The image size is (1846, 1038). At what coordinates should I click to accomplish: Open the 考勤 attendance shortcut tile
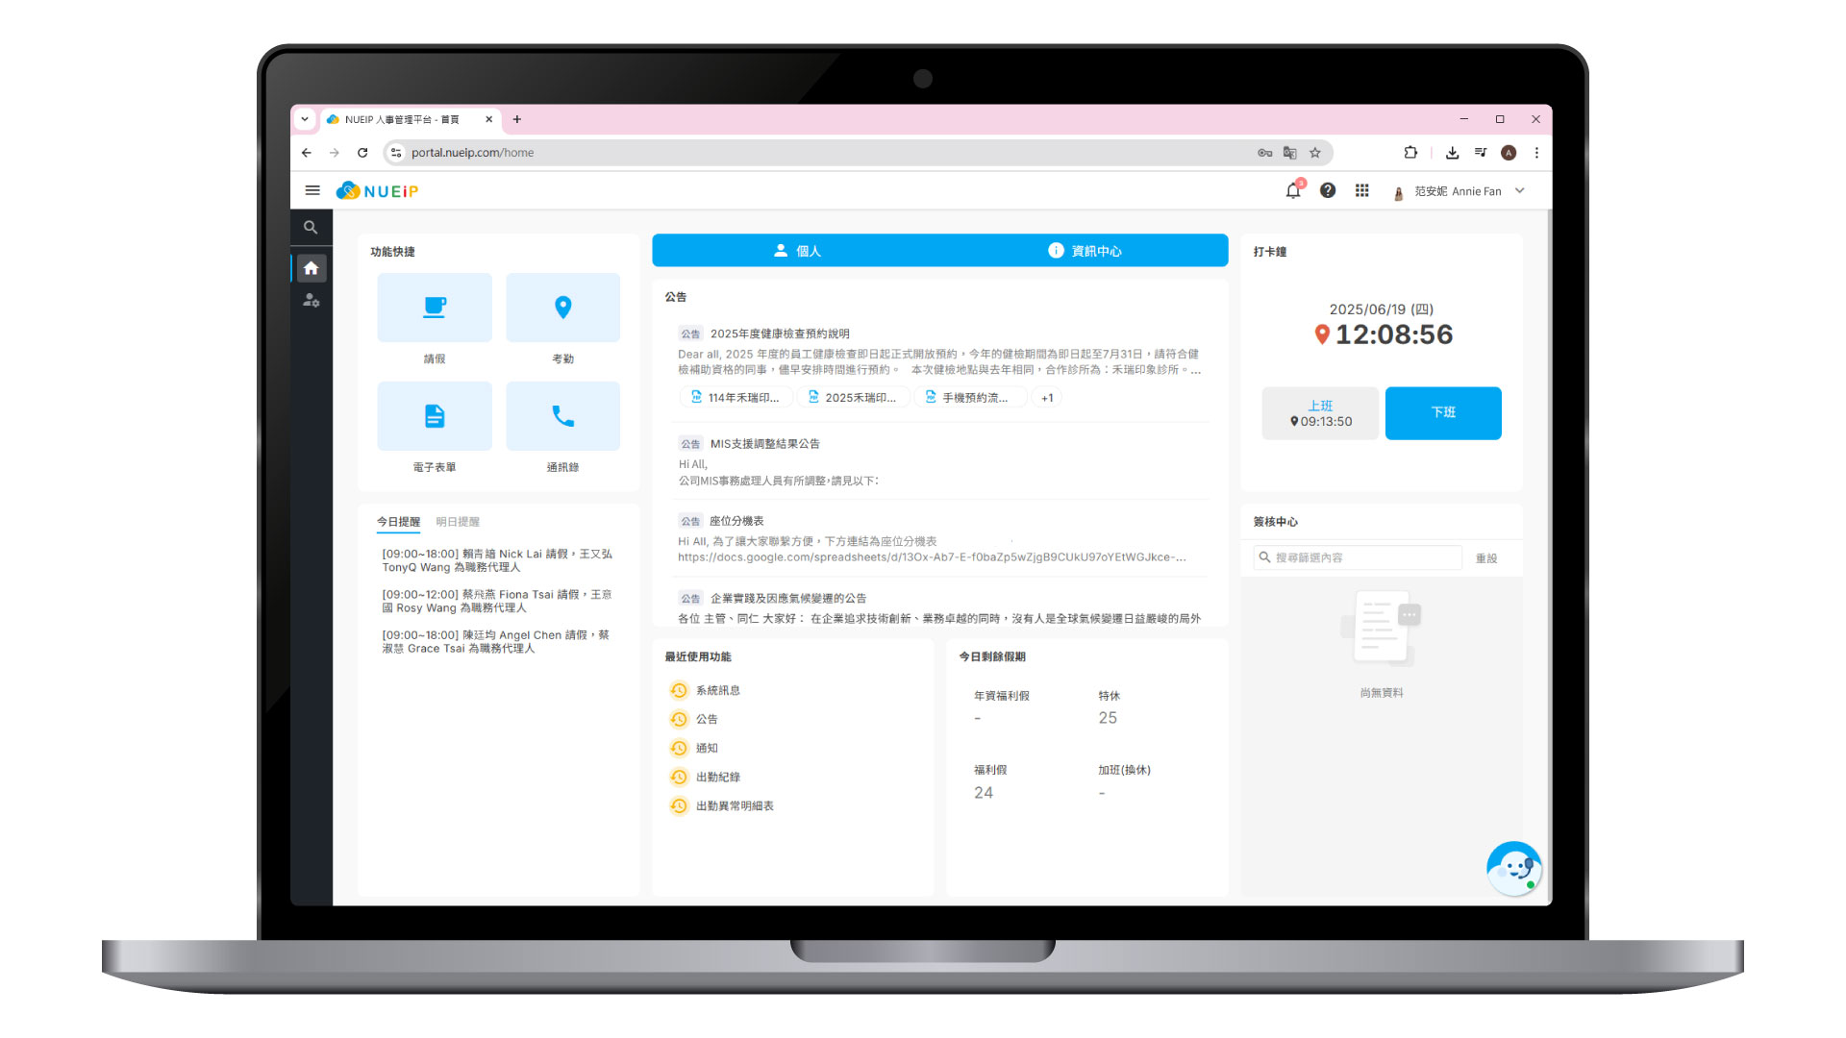tap(563, 308)
